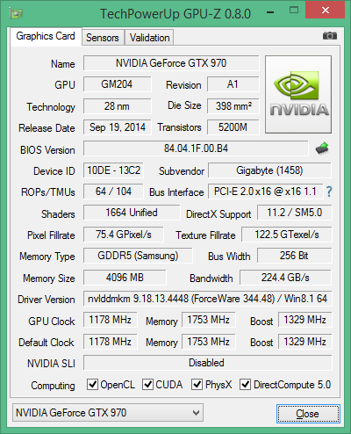This screenshot has width=351, height=434.
Task: Click the NVIDIA SLI field Disabled
Action: pos(208,363)
